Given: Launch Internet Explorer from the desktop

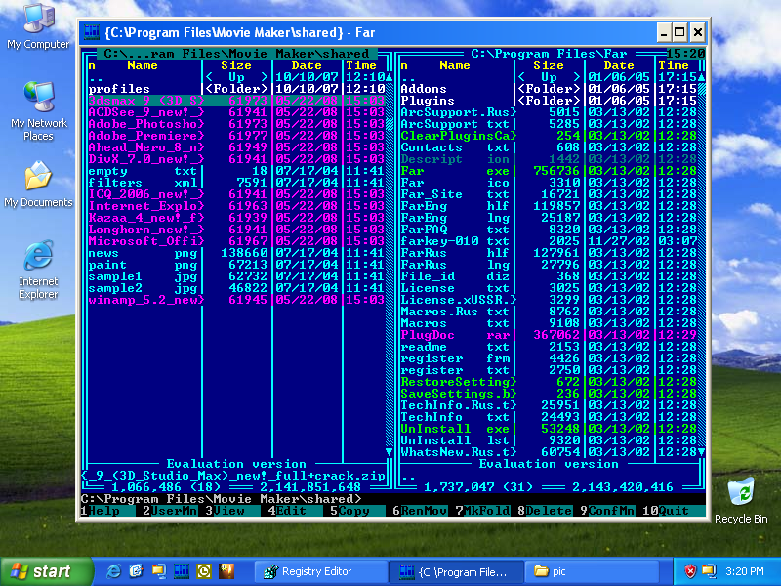Looking at the screenshot, I should [38, 271].
